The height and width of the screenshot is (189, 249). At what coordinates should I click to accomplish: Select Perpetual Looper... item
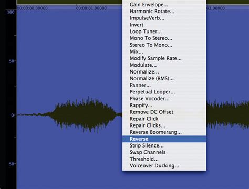164,92
